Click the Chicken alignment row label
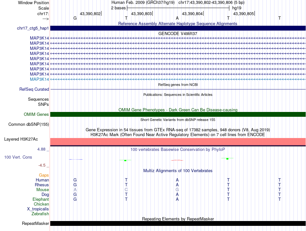The width and height of the screenshot is (306, 231). click(41, 204)
